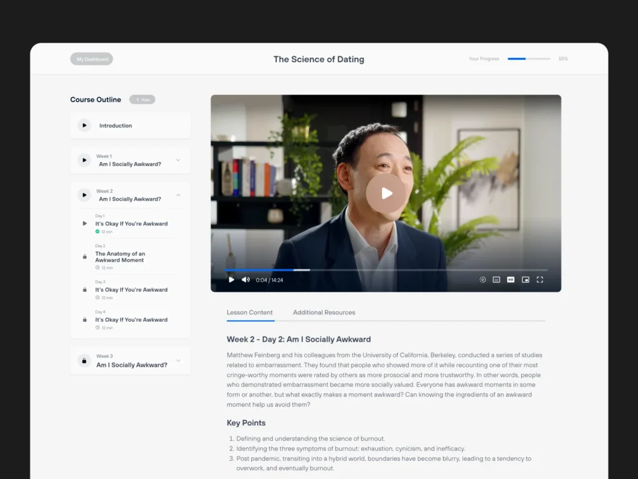638x479 pixels.
Task: Select the Lesson Content tab
Action: tap(250, 312)
